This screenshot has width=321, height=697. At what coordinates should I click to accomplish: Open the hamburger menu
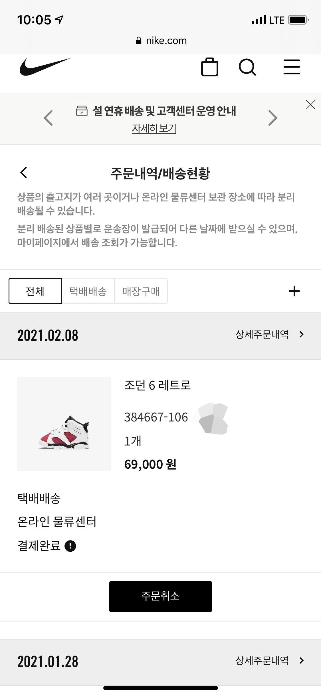tap(292, 67)
